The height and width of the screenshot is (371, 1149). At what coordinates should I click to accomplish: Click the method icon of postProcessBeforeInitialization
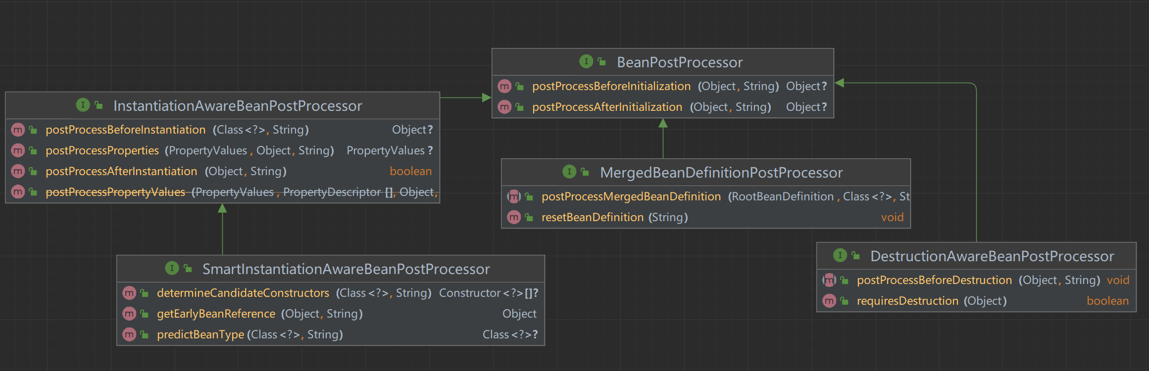pos(504,86)
